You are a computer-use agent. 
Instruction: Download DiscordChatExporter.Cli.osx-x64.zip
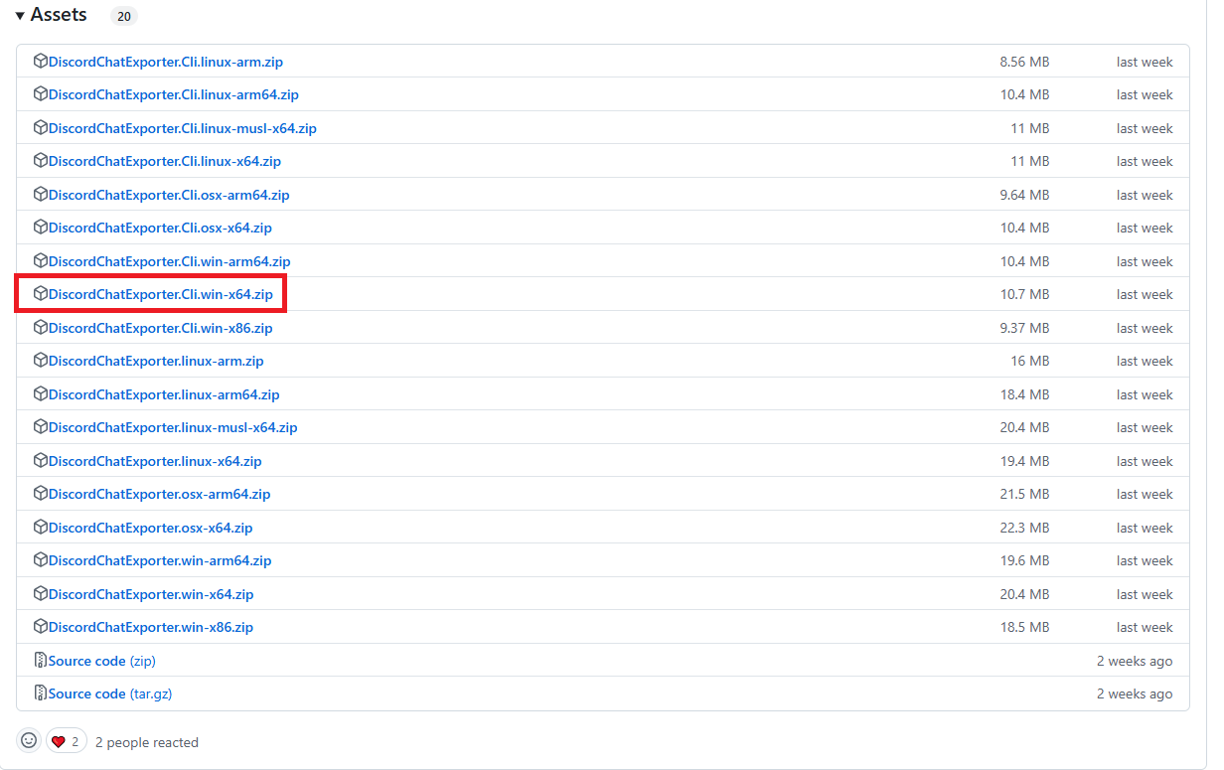point(160,228)
